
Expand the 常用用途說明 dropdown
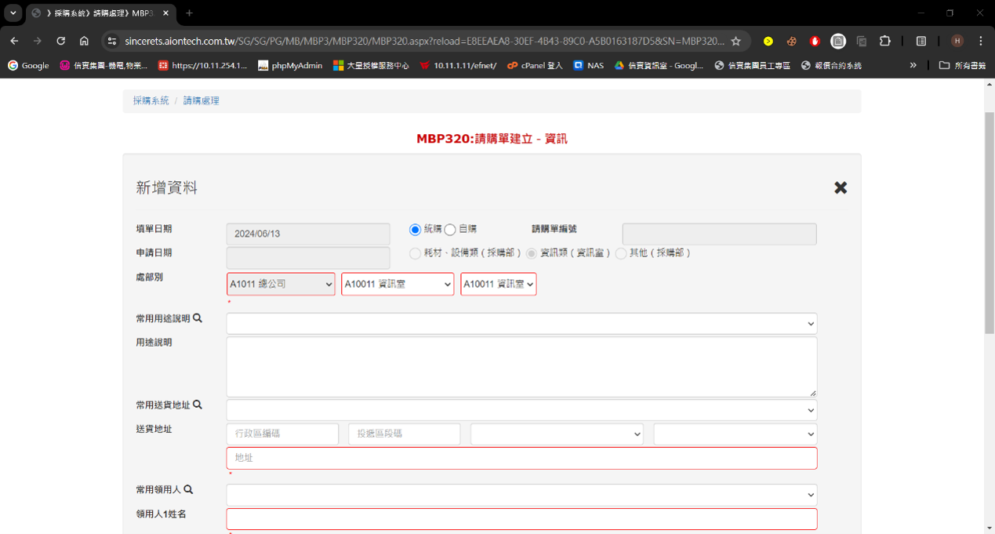521,324
